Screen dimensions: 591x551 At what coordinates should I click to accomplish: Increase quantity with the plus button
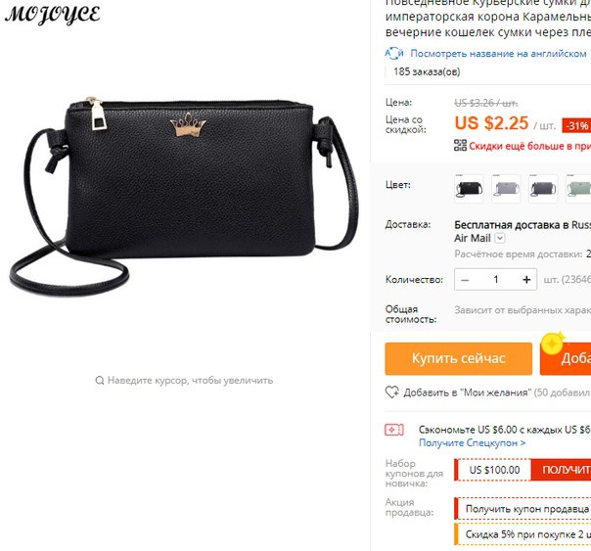coord(526,280)
